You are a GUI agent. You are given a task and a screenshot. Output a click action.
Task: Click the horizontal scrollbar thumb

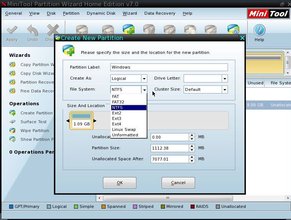tap(168, 198)
